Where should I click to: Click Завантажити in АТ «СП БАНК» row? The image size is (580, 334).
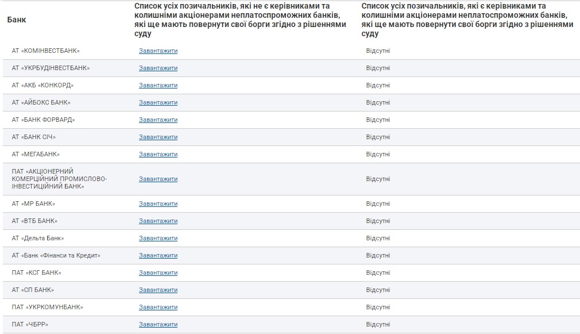coord(158,290)
